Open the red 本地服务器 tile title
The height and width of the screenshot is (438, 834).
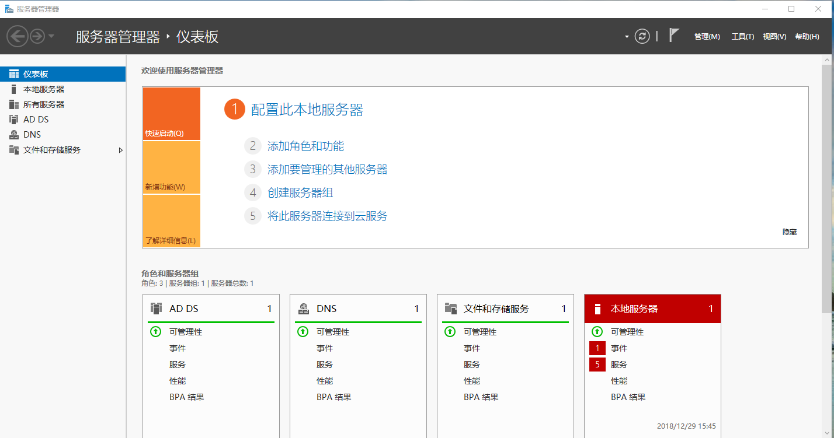pos(634,309)
